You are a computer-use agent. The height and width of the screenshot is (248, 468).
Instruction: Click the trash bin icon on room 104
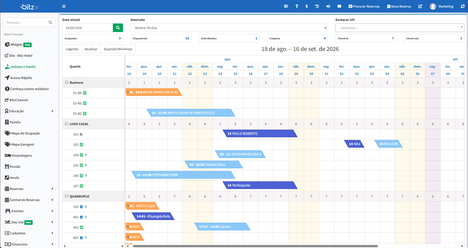[86, 155]
